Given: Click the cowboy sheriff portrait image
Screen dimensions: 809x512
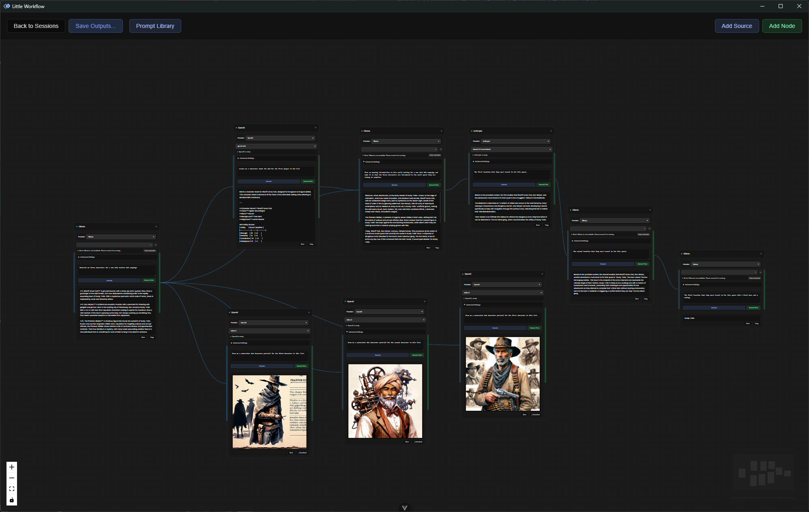Looking at the screenshot, I should [x=502, y=373].
